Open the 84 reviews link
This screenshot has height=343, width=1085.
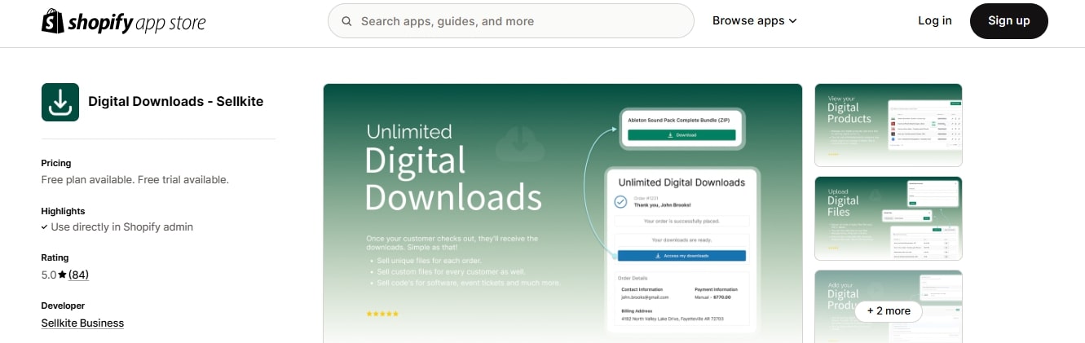(x=78, y=275)
